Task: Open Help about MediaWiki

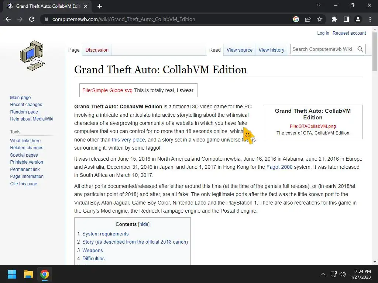Action: [x=32, y=119]
